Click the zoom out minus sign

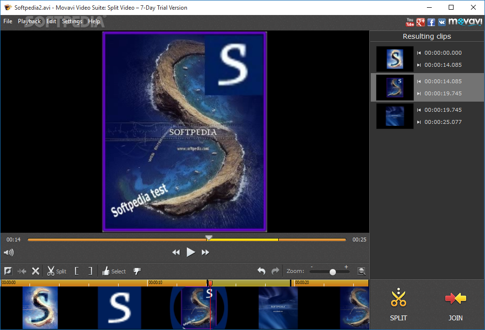coord(312,267)
